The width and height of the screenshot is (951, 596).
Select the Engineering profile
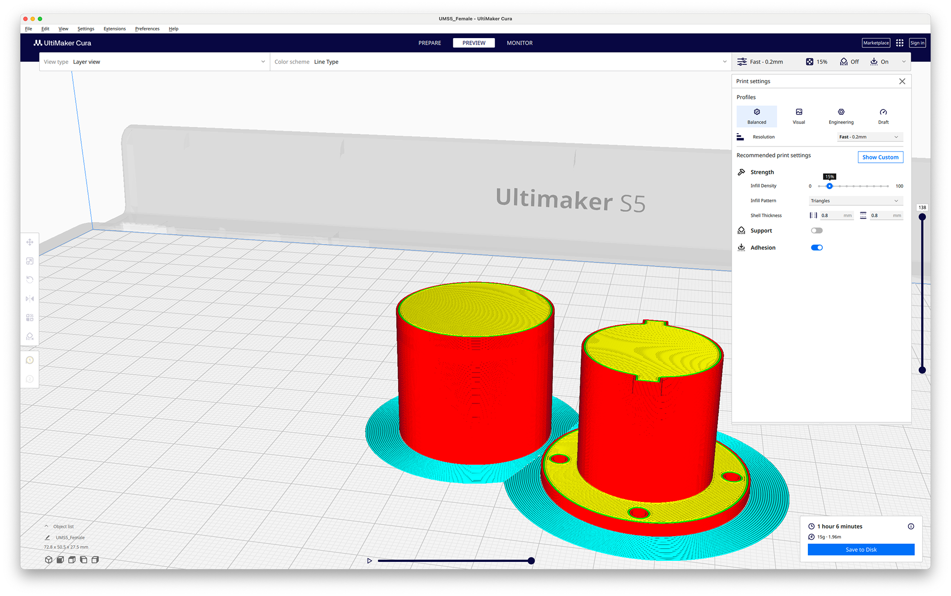coord(841,116)
